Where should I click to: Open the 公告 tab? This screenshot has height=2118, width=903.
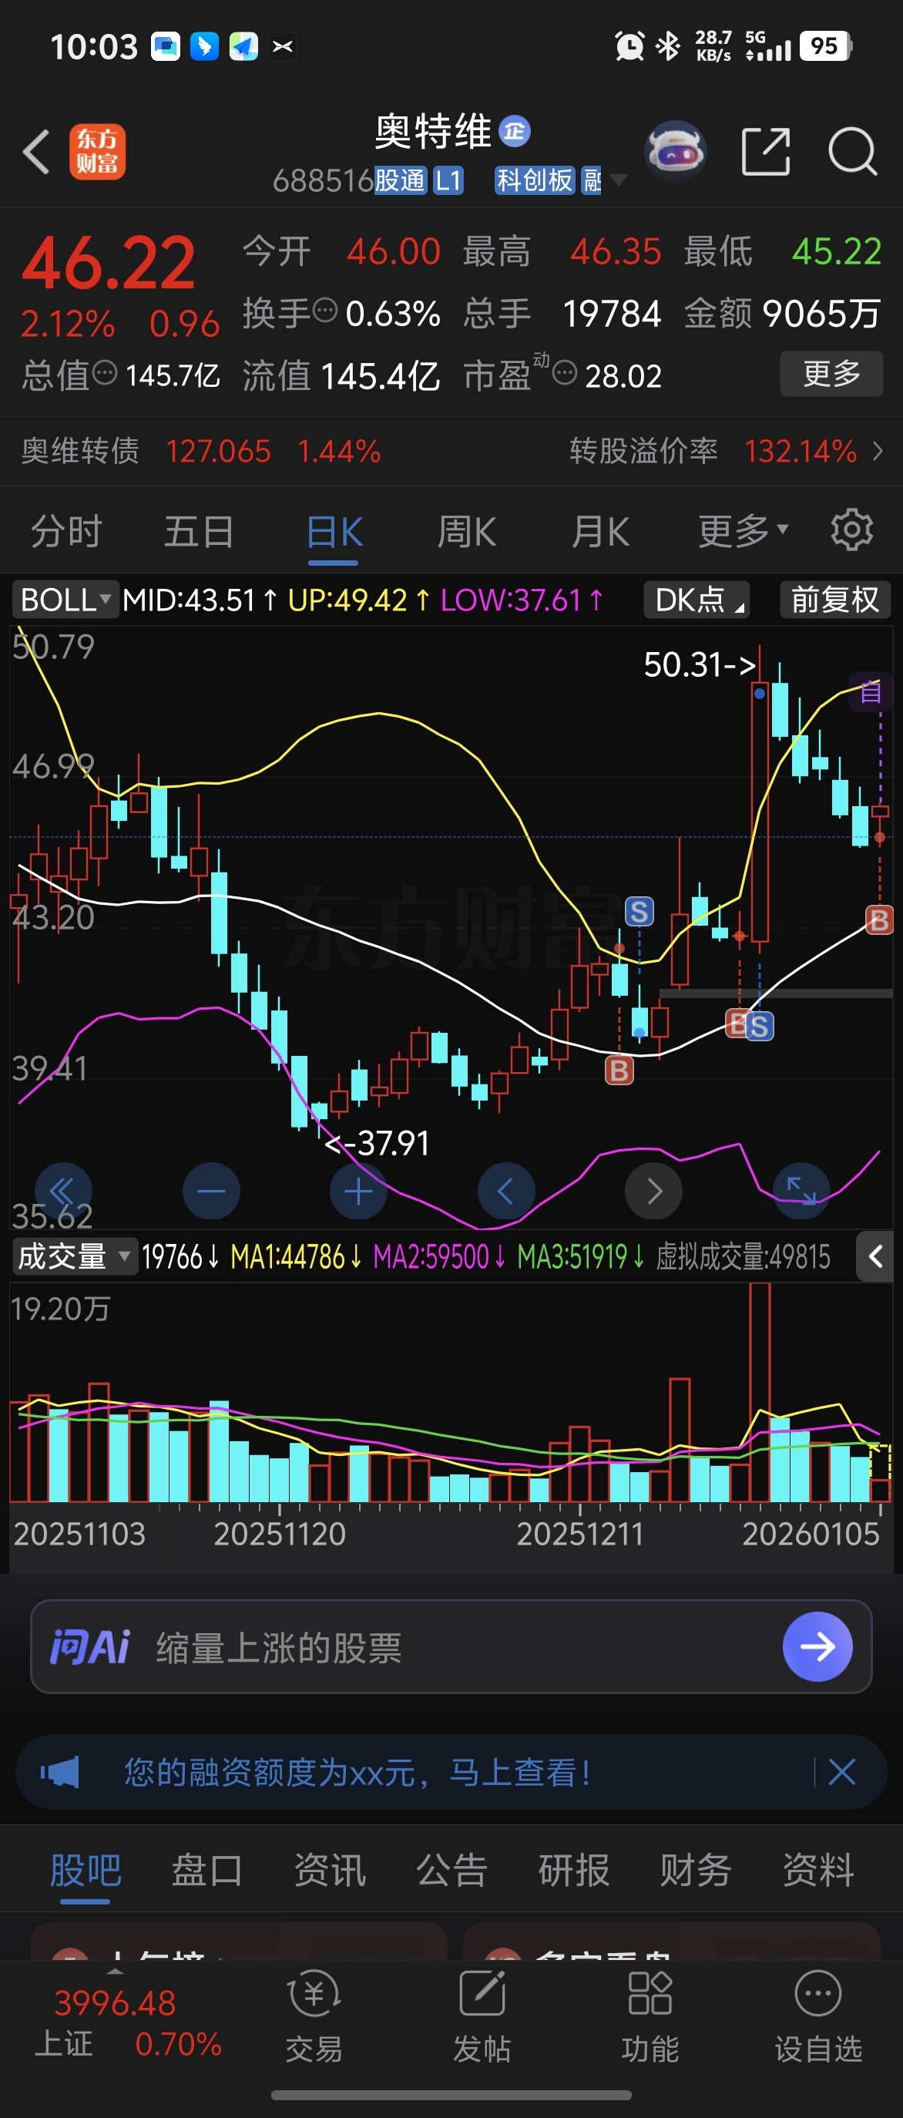[452, 1871]
